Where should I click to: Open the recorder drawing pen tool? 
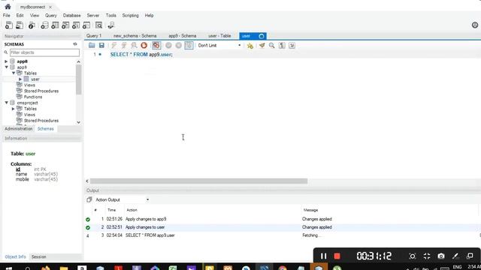pos(455,256)
